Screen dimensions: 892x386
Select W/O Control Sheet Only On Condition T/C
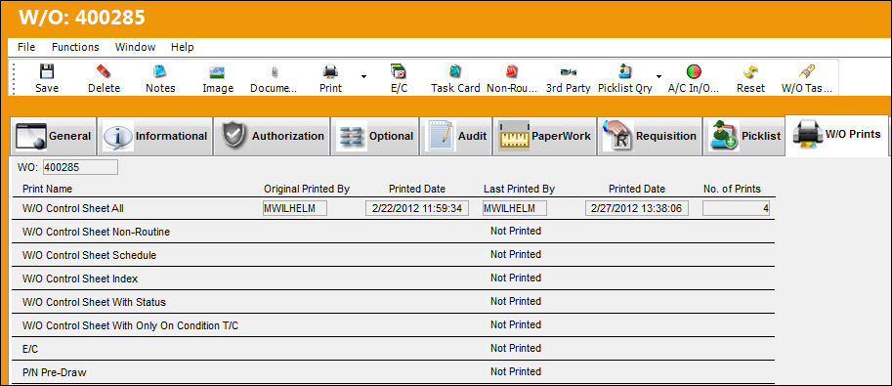393,325
